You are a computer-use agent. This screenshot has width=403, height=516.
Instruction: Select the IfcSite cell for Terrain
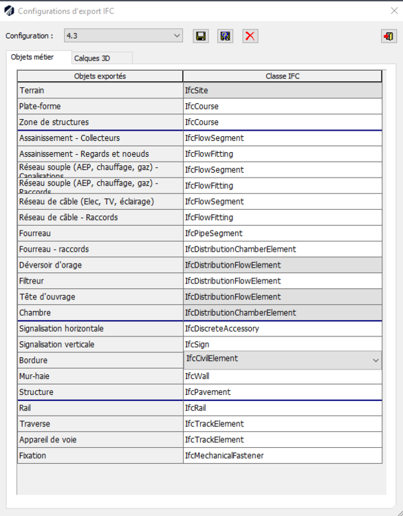click(x=283, y=91)
